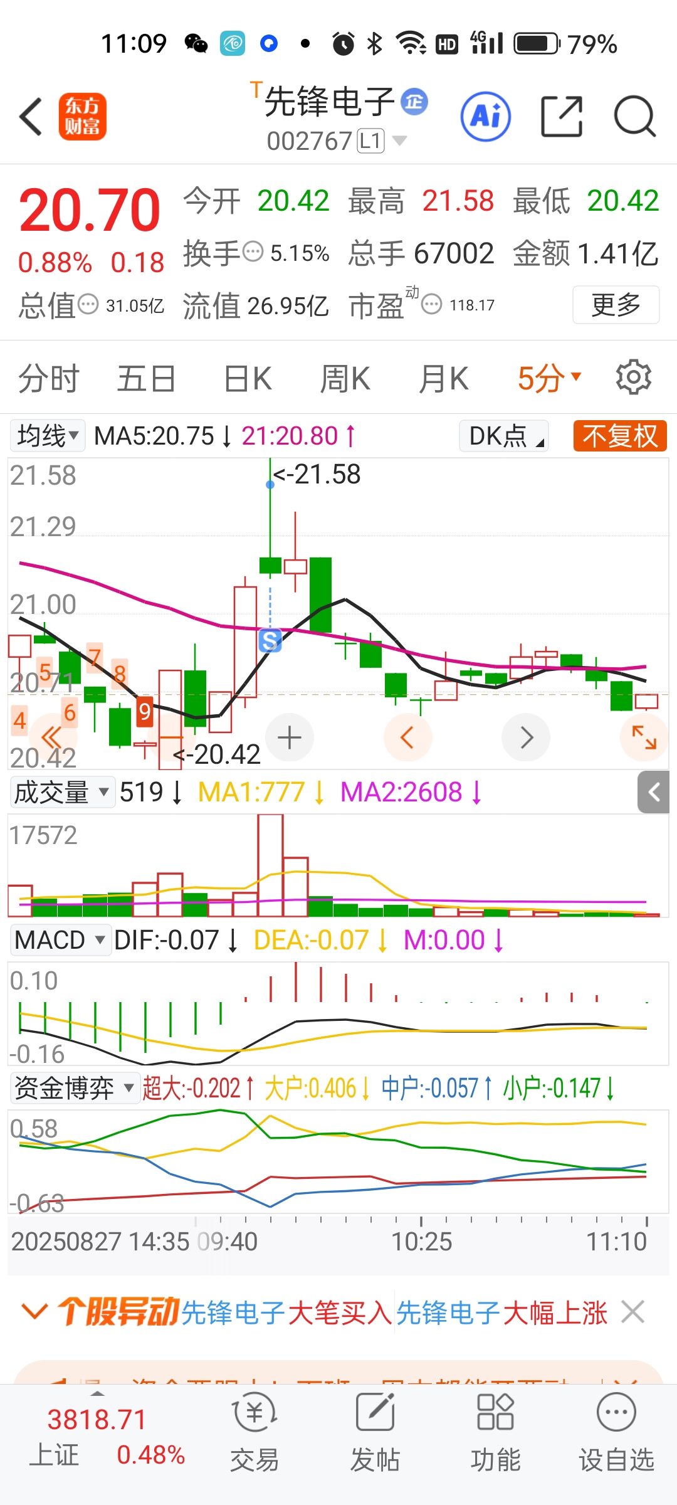Tap the 先锋电子 stock title
677x1505 pixels.
[329, 102]
